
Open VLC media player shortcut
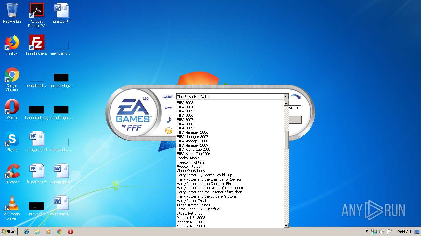(x=12, y=208)
